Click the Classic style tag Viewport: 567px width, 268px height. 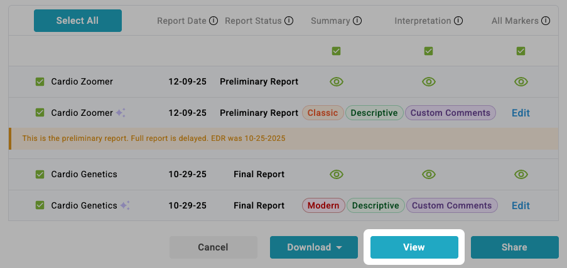[323, 113]
